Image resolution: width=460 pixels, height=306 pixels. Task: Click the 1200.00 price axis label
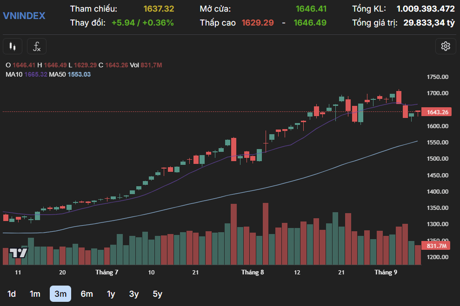click(437, 257)
